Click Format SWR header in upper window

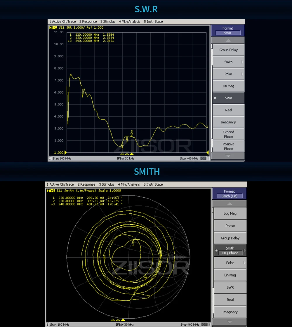(228, 30)
